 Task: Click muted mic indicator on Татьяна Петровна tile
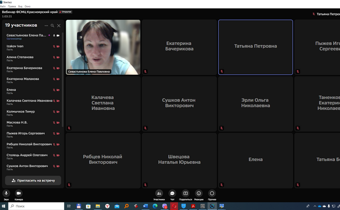(222, 71)
